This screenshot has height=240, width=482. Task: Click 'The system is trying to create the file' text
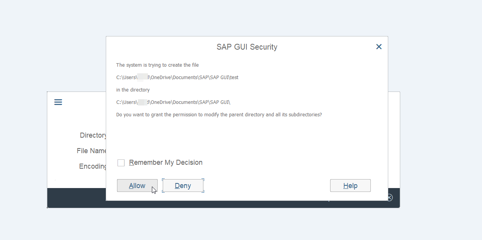[157, 65]
